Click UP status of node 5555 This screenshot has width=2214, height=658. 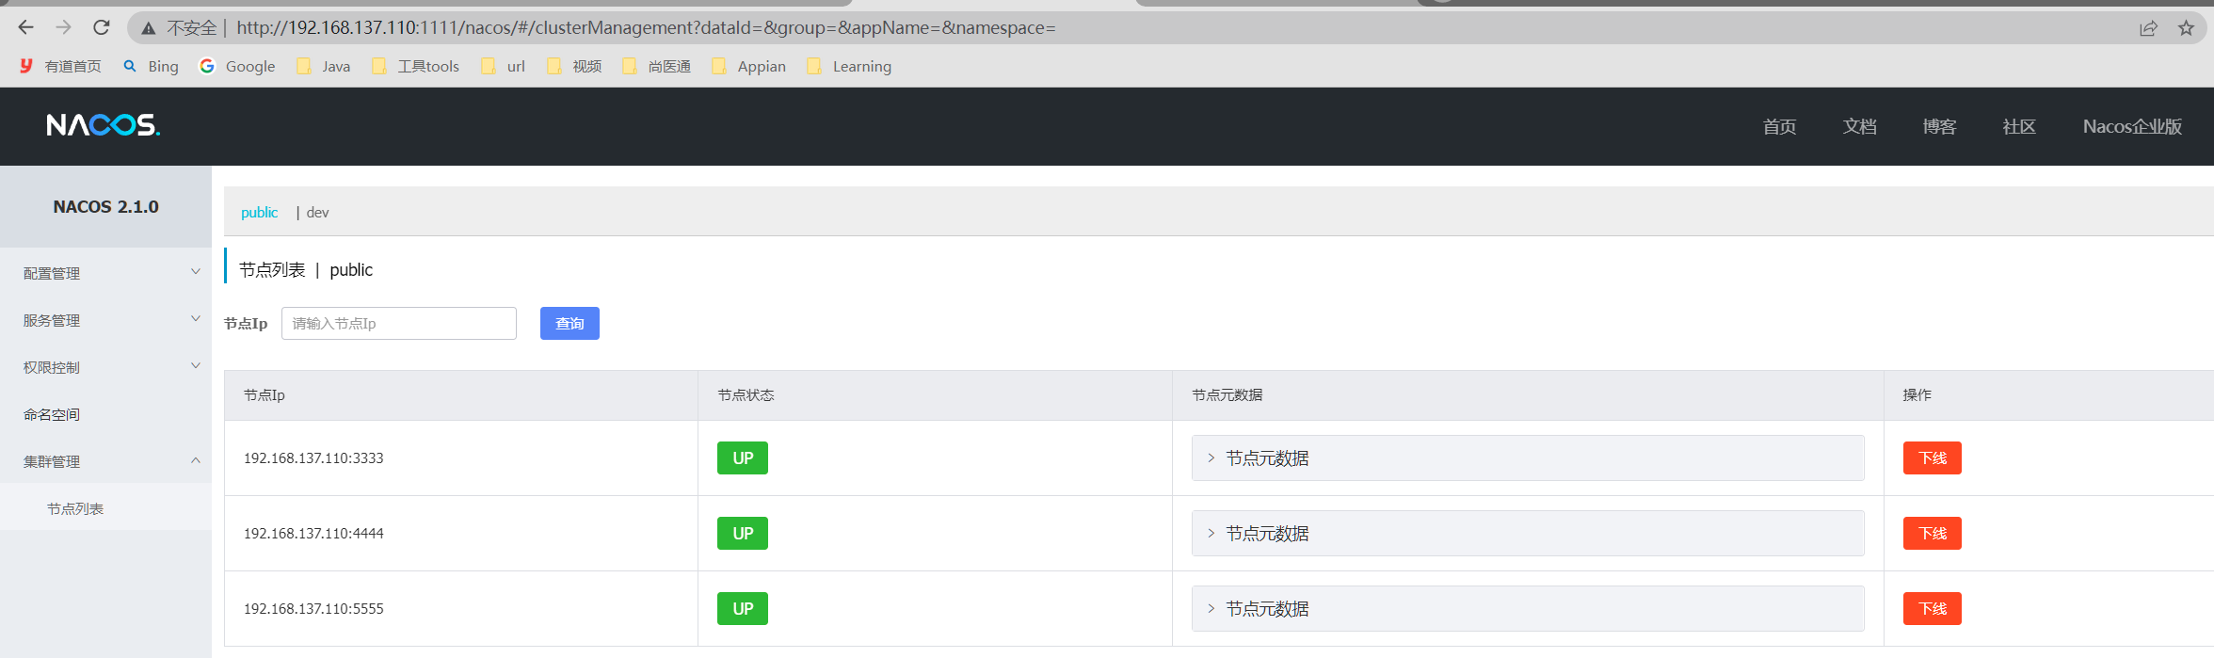click(743, 608)
